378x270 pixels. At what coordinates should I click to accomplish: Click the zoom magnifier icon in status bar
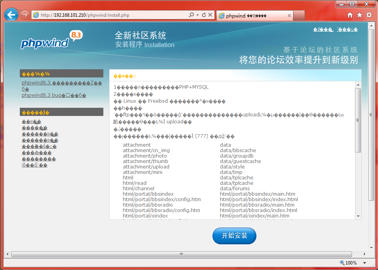tap(342, 263)
